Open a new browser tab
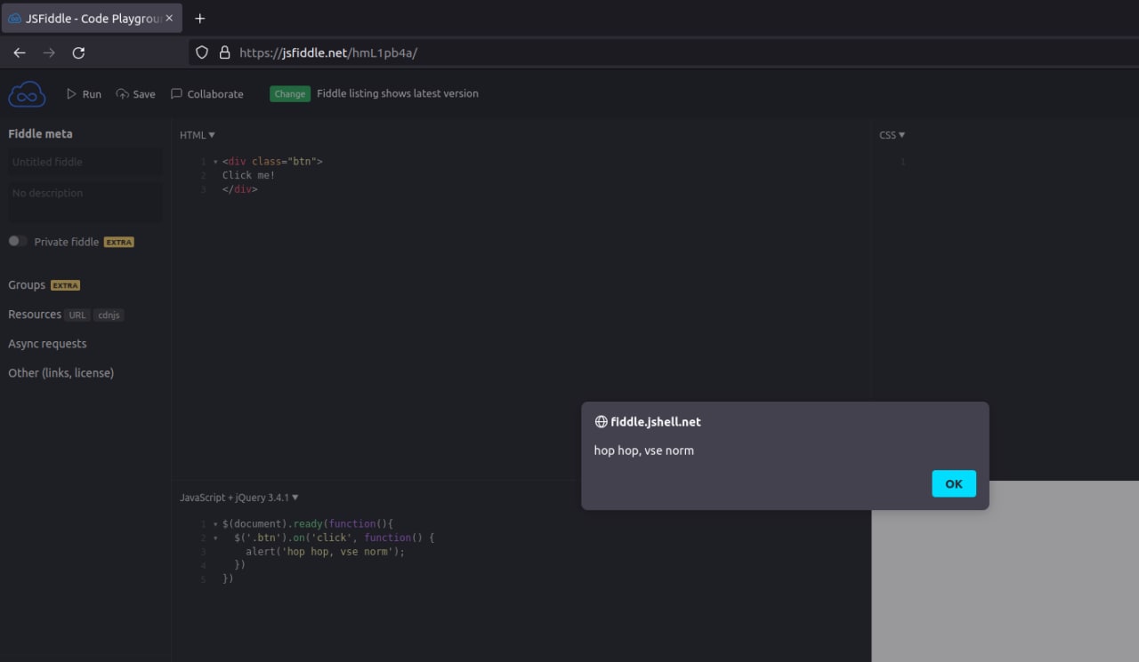1139x662 pixels. 199,18
